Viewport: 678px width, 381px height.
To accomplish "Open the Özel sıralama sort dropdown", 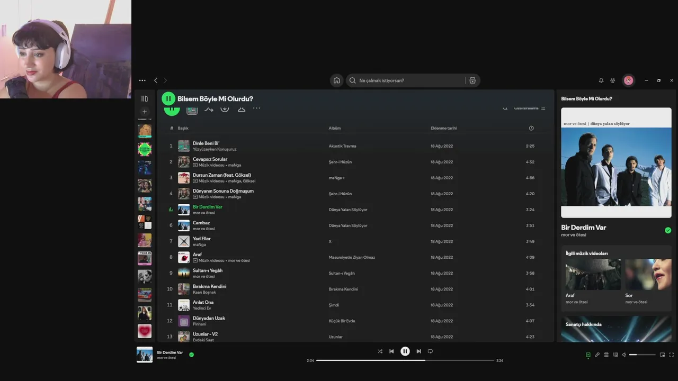I will 530,108.
